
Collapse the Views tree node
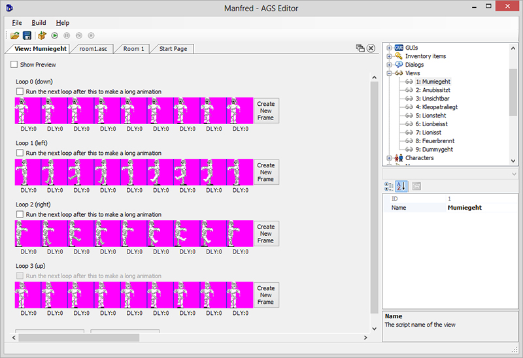coord(390,73)
